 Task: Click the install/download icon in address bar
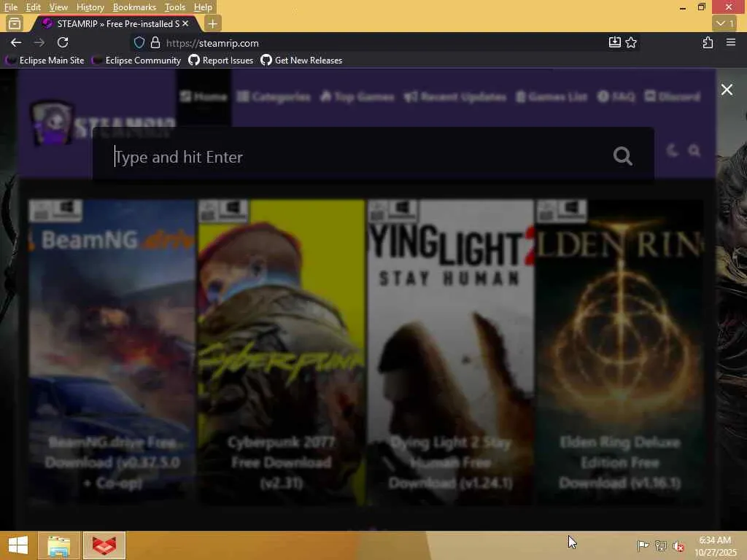[x=614, y=42]
